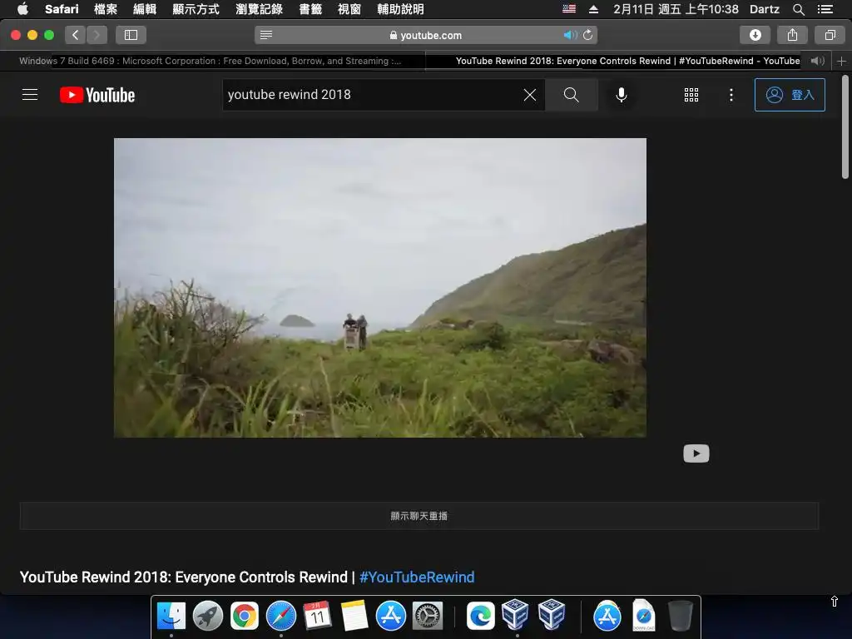Open App Store icon beside Notes
Viewport: 852px width, 639px height.
[391, 616]
